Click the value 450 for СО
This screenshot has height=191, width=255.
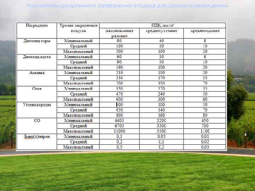tap(205, 121)
